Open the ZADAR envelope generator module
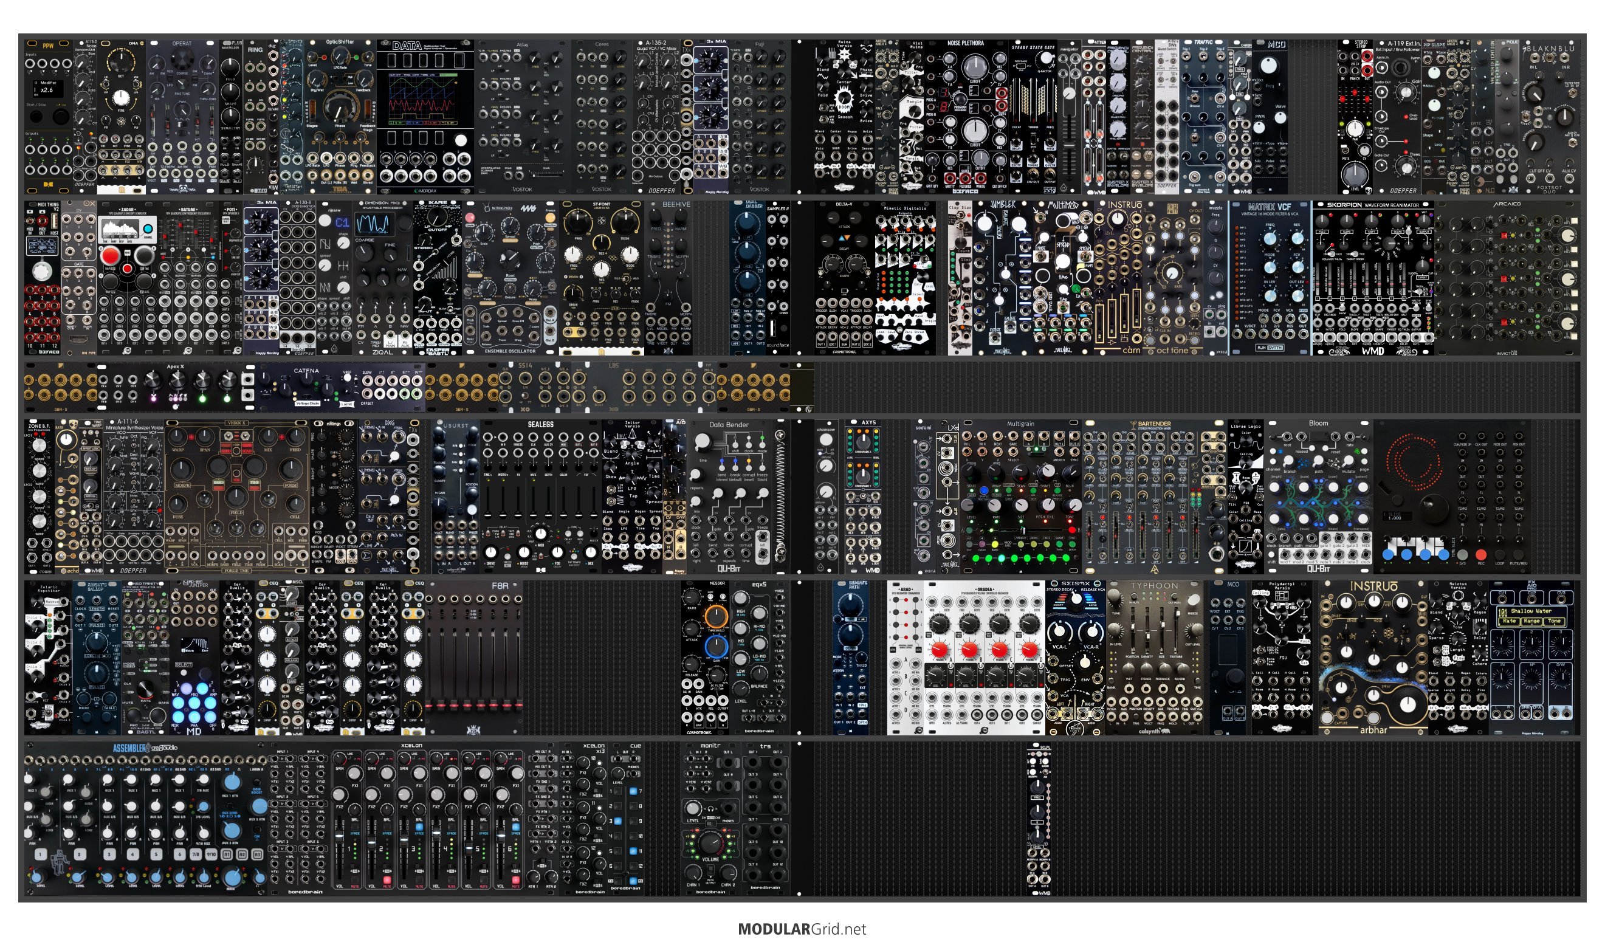Viewport: 1605px width, 942px height. coord(128,278)
